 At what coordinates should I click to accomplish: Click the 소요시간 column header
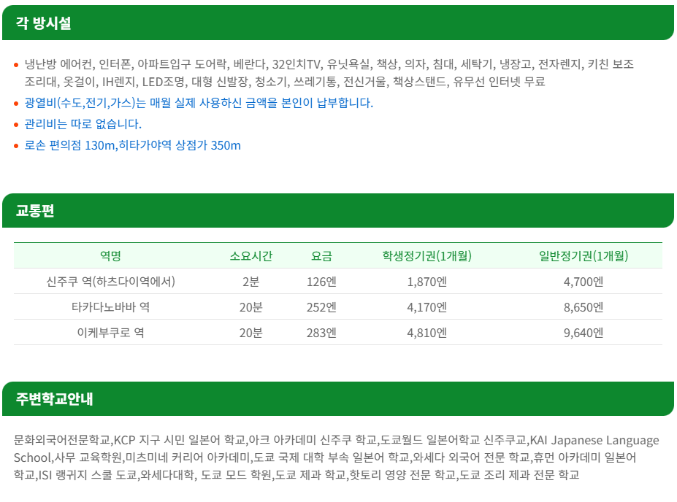(250, 255)
